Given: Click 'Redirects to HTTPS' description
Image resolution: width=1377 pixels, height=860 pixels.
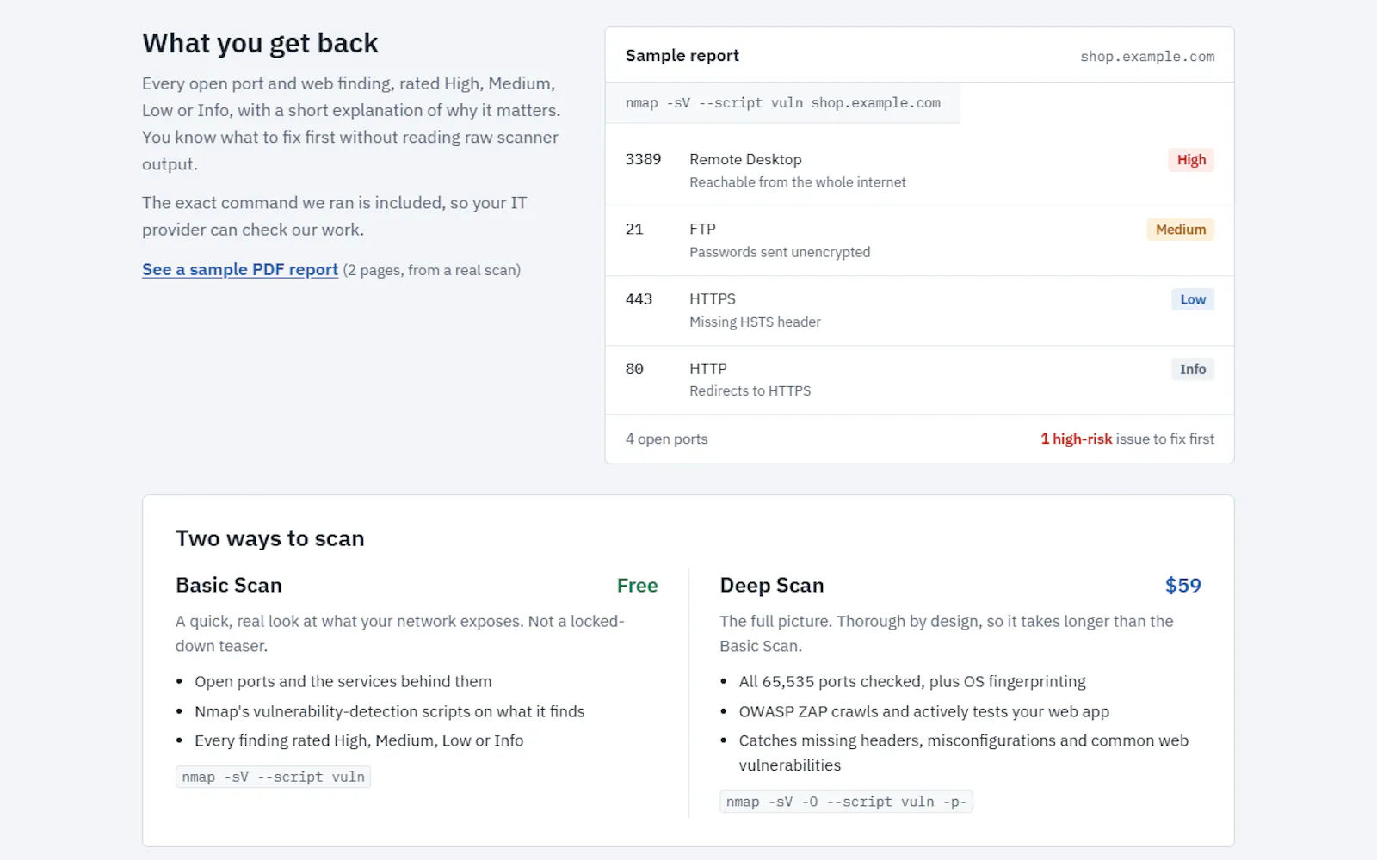Looking at the screenshot, I should [x=750, y=390].
